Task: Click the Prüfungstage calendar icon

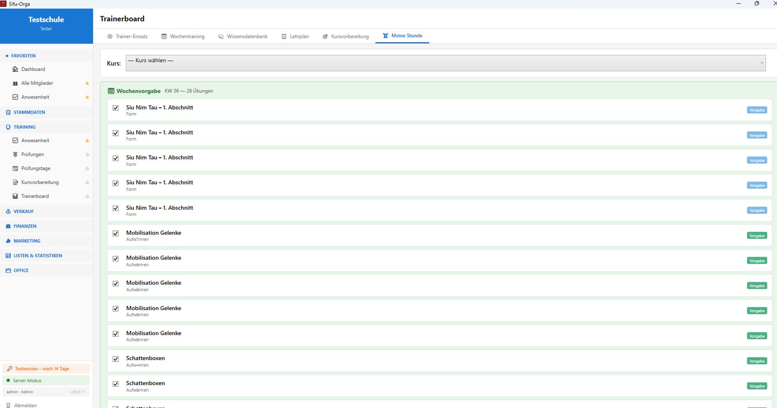Action: coord(15,169)
